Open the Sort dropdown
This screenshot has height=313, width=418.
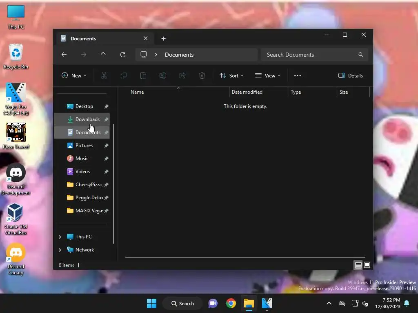[x=231, y=75]
